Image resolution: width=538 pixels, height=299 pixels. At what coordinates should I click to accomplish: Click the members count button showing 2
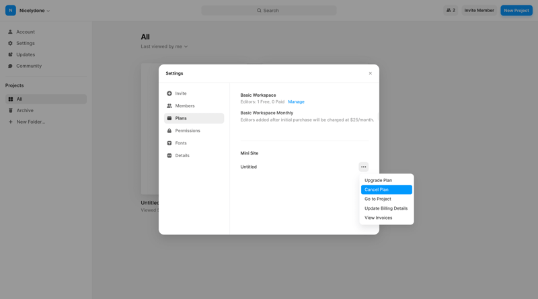coord(451,10)
